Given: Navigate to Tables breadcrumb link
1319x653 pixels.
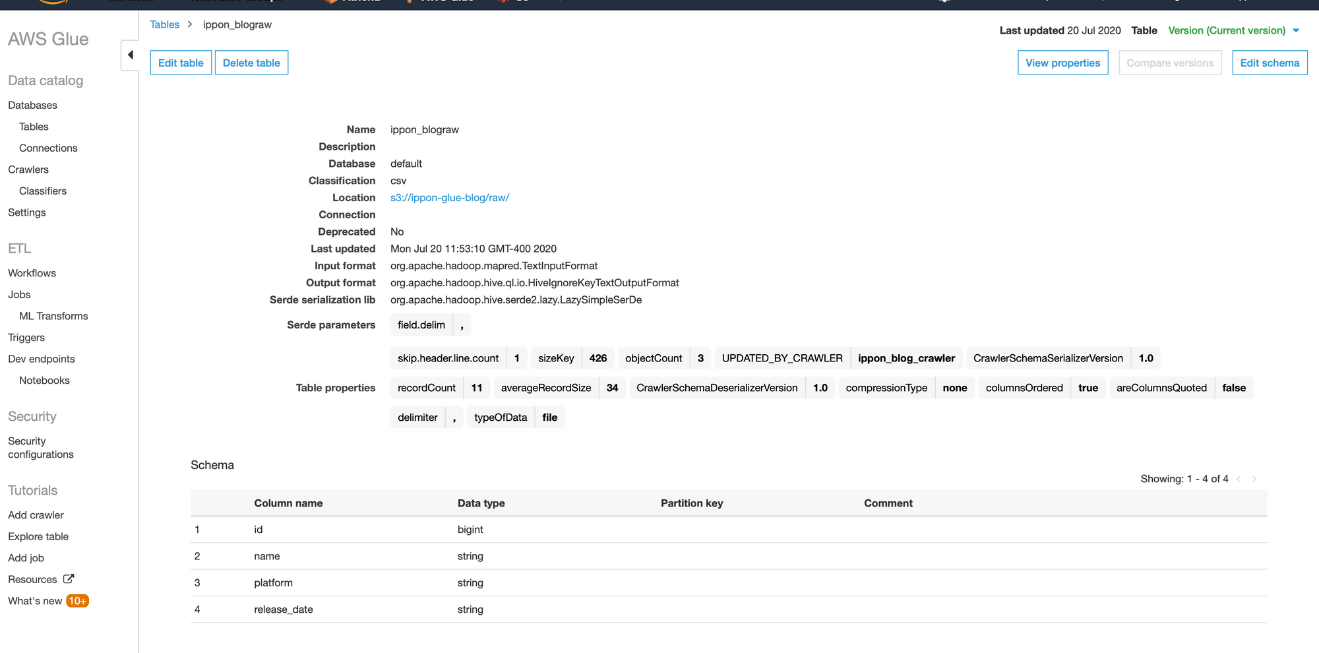Looking at the screenshot, I should (x=164, y=24).
